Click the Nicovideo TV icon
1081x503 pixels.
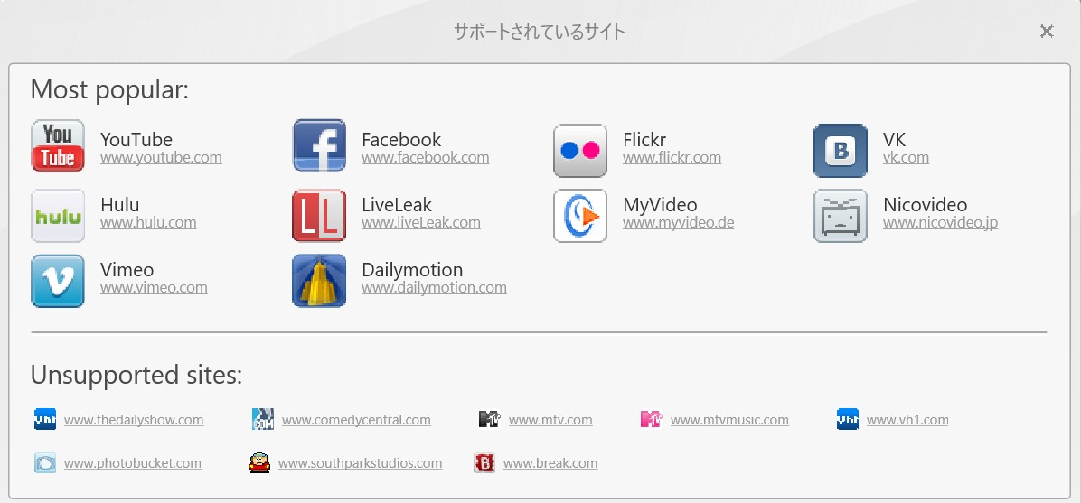pyautogui.click(x=841, y=216)
